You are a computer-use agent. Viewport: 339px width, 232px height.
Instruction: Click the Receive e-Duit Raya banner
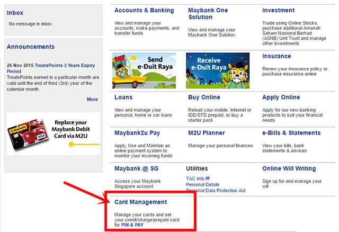click(218, 70)
